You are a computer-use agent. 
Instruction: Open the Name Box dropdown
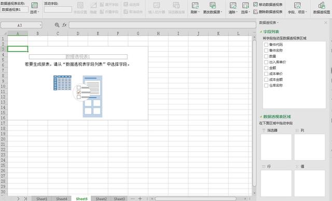click(x=40, y=25)
